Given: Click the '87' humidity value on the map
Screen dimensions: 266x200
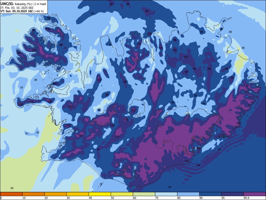Looking at the screenshot, I should click(x=22, y=87).
